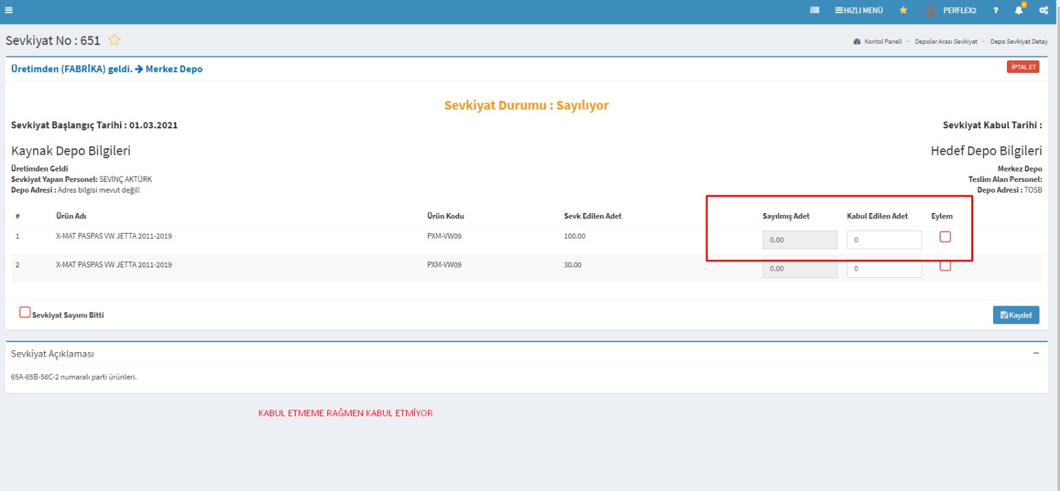Go to Kontol Paneli breadcrumb
Image resolution: width=1060 pixels, height=491 pixels.
[x=882, y=42]
